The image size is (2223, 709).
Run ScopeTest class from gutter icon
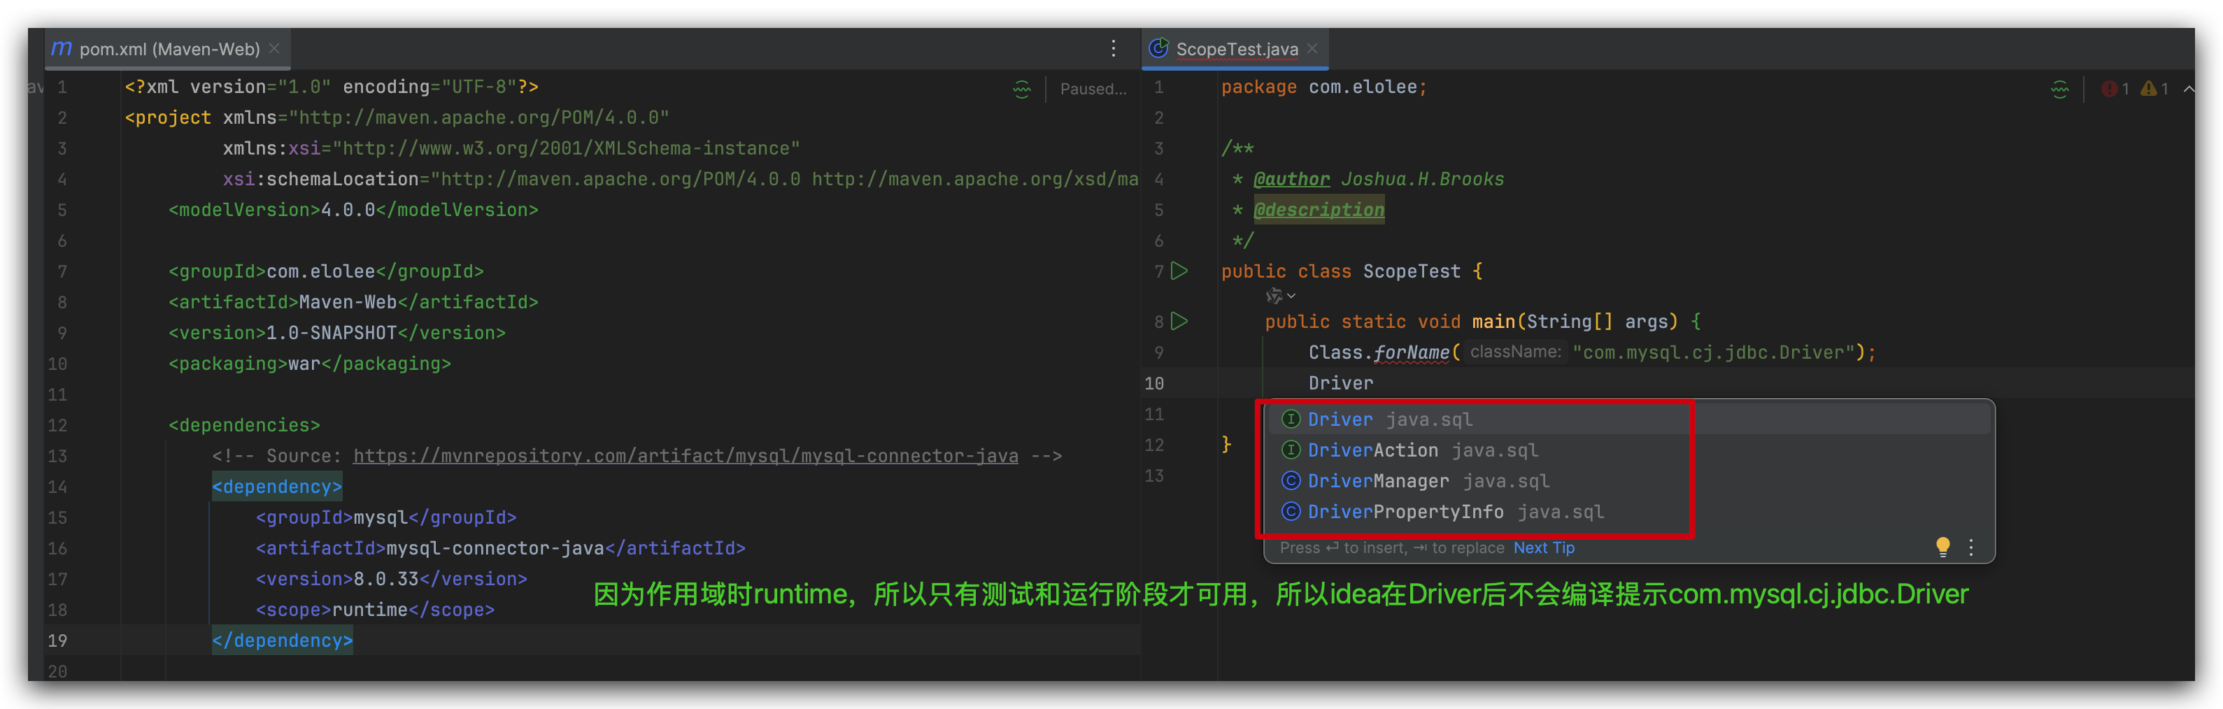click(1179, 271)
